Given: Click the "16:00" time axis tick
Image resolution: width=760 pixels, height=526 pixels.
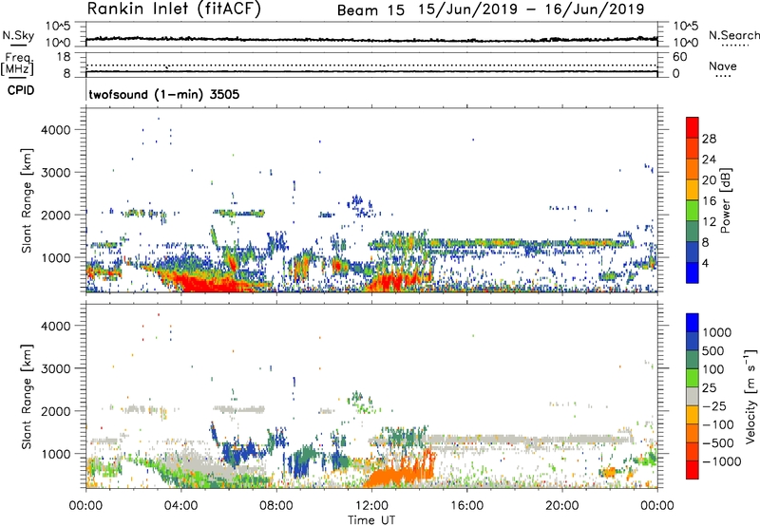Looking at the screenshot, I should coord(466,506).
